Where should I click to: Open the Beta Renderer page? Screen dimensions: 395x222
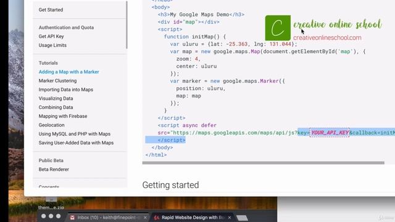pyautogui.click(x=54, y=170)
